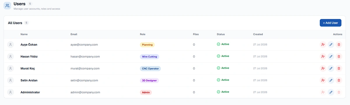The width and height of the screenshot is (350, 105).
Task: Select the Wire Cutting role badge
Action: pos(150,57)
